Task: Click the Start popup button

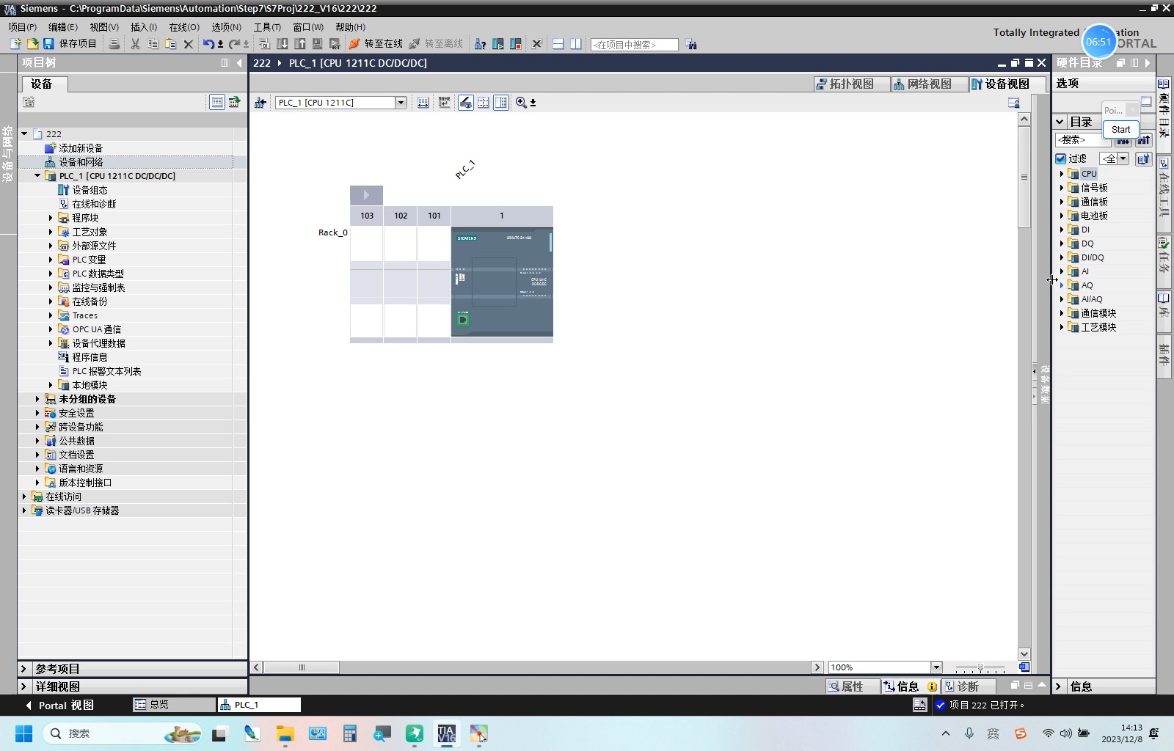Action: tap(1120, 130)
